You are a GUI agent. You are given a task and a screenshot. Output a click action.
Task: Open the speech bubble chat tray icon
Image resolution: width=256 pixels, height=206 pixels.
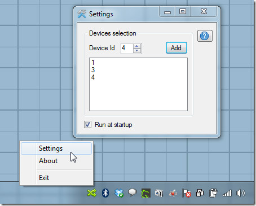(133, 192)
